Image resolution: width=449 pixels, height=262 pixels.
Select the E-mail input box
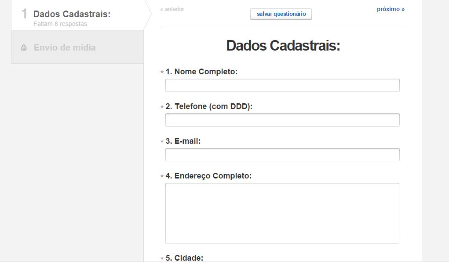coord(282,155)
